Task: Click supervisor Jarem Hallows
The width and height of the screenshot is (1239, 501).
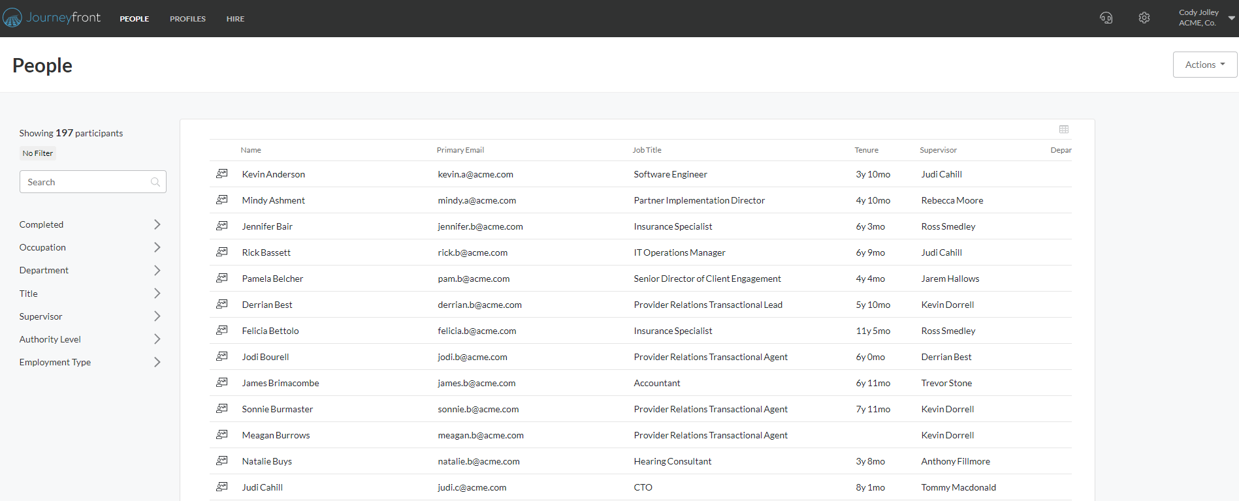Action: pos(950,279)
